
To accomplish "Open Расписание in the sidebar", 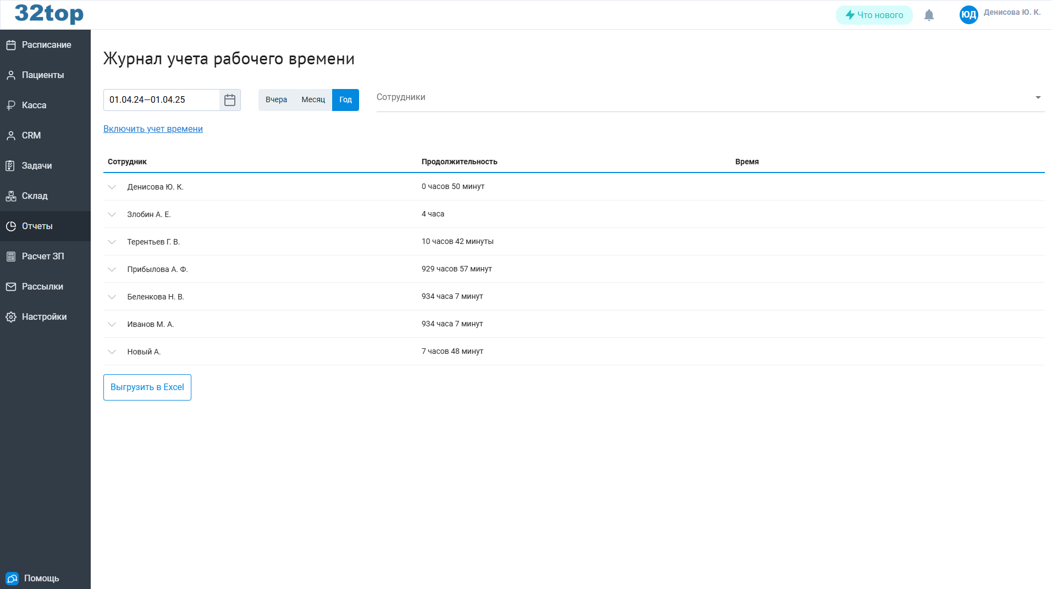I will click(x=45, y=45).
